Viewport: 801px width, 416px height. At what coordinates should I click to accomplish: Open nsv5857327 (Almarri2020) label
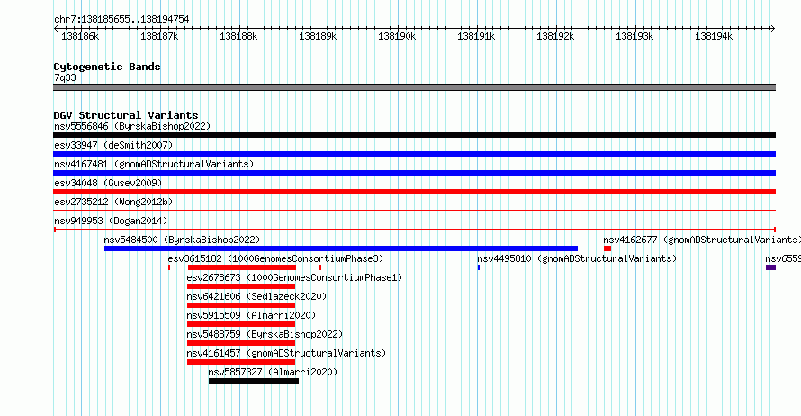click(273, 372)
